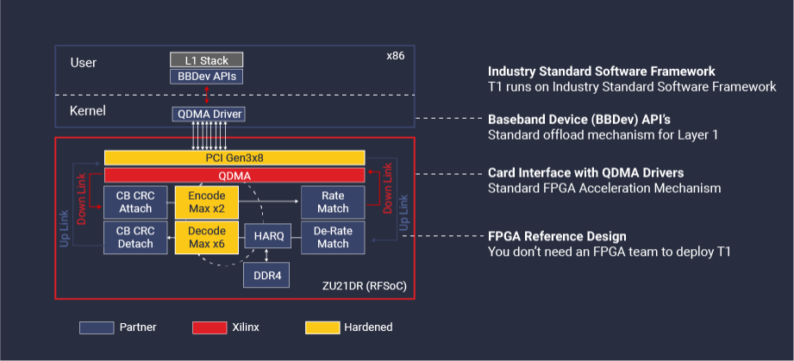Click the red QDMA bar
Screen dimensions: 794x361
tap(234, 175)
